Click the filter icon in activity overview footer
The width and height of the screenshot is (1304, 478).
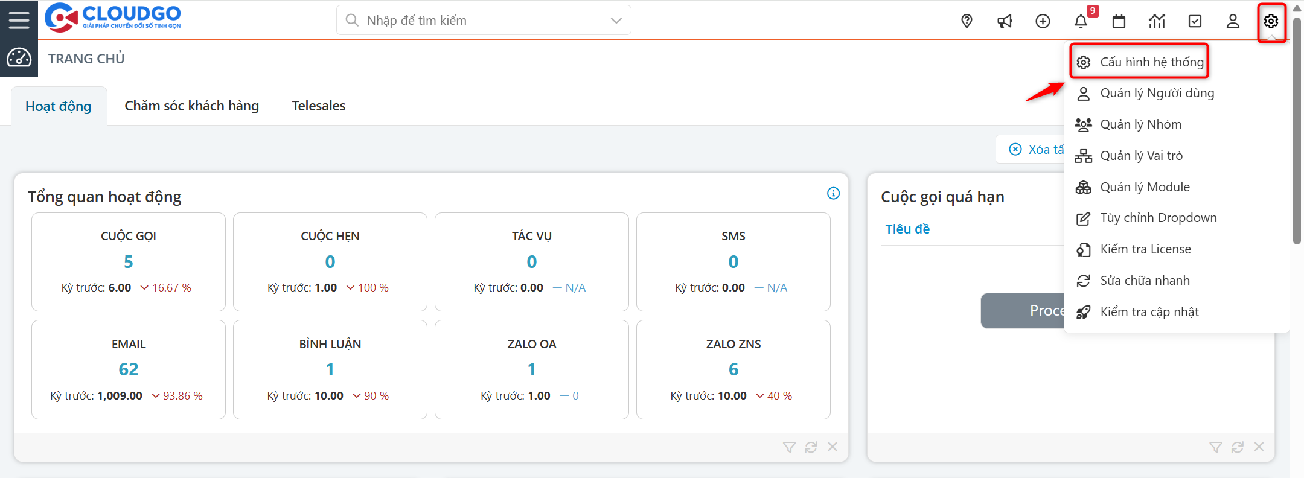789,447
